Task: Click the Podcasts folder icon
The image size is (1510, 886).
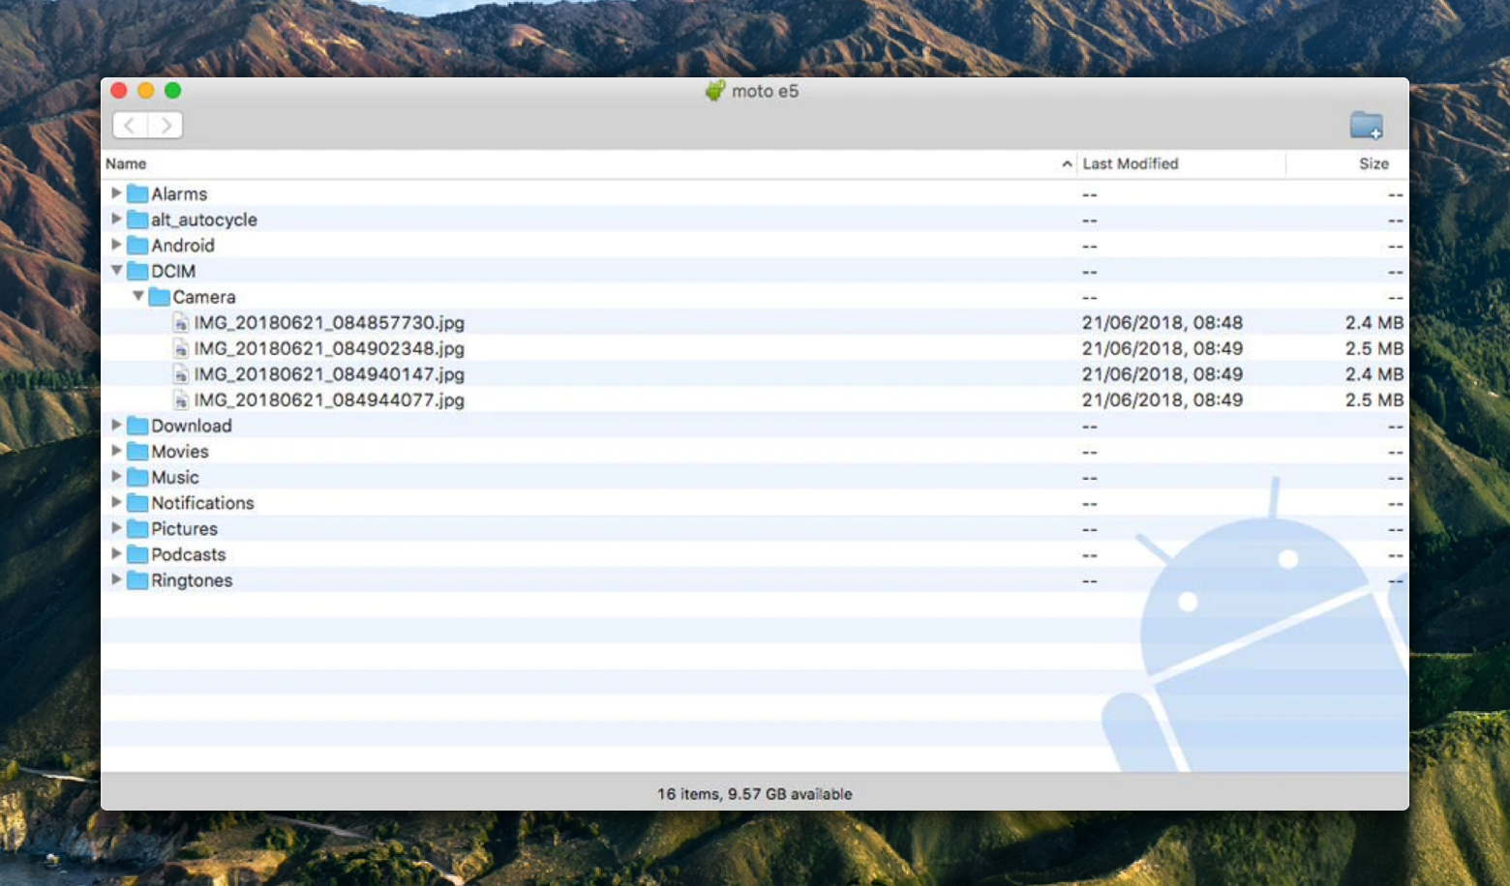Action: 137,554
